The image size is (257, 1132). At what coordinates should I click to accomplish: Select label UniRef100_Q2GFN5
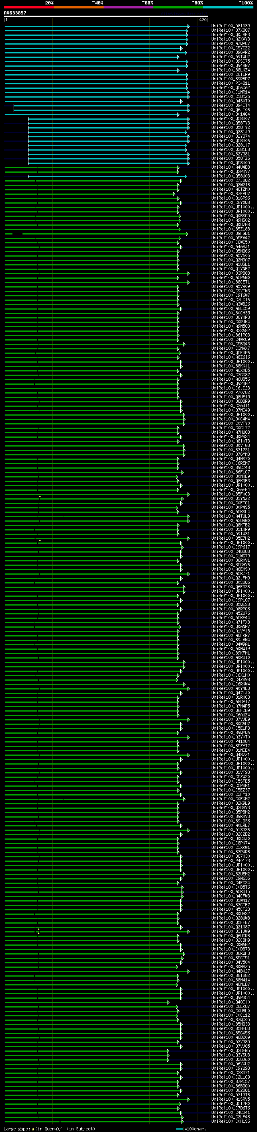coord(230,1050)
